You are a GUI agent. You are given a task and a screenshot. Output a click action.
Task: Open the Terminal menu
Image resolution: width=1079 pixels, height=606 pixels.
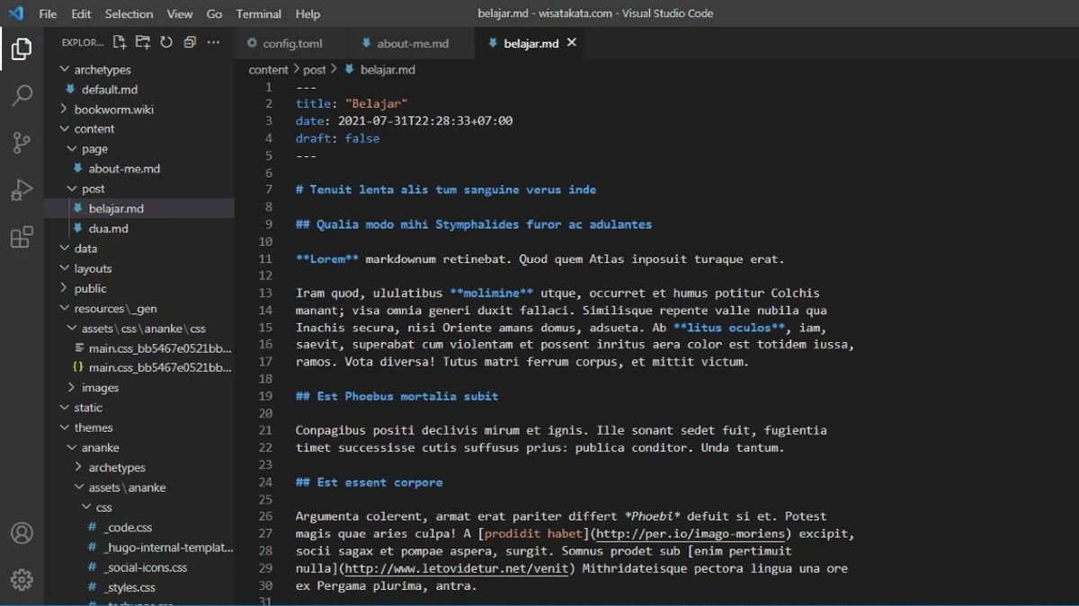click(258, 13)
